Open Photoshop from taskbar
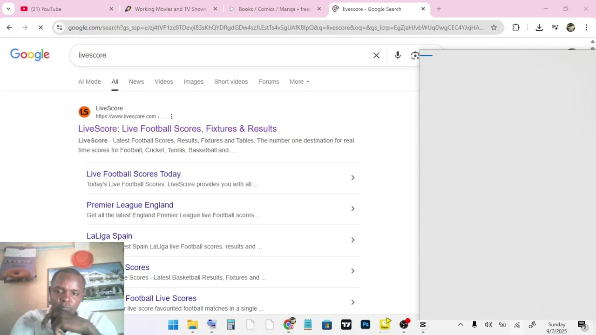596x335 pixels. click(366, 325)
